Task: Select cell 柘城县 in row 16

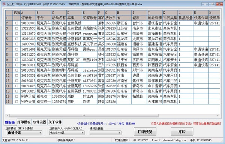Action: pos(139,96)
